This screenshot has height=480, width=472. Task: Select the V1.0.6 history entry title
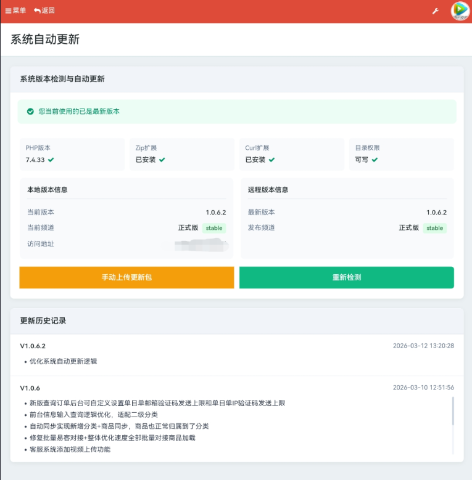coord(30,388)
